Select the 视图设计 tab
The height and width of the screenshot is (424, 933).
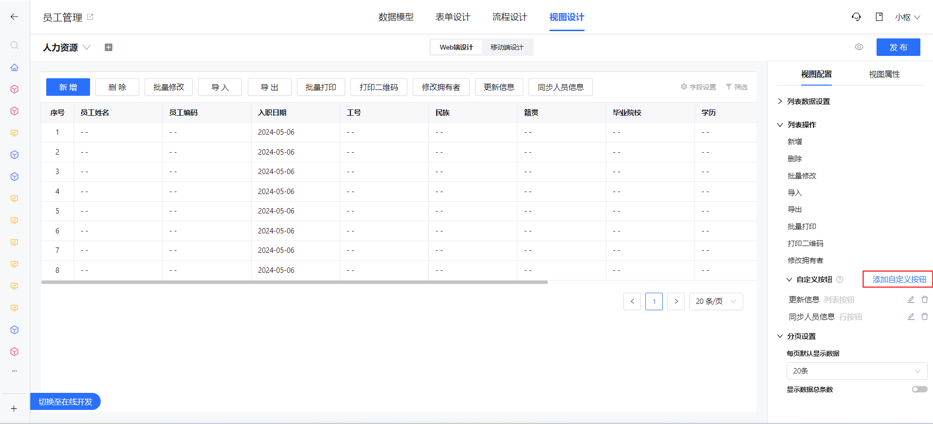(567, 17)
